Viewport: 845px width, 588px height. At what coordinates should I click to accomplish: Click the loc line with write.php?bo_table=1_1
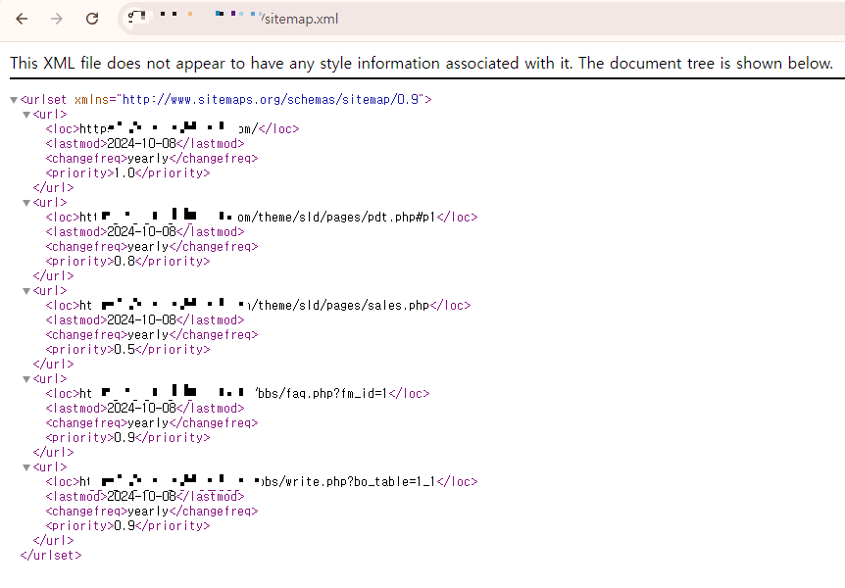[262, 482]
